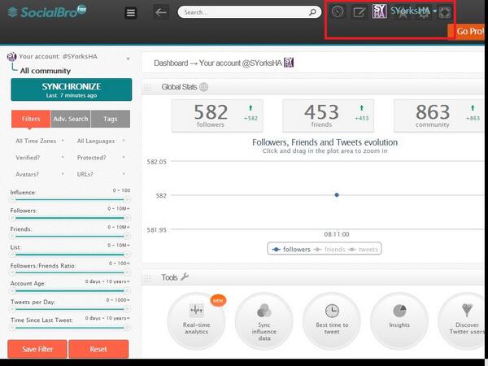Click the Tools panel drag handle

pos(147,277)
